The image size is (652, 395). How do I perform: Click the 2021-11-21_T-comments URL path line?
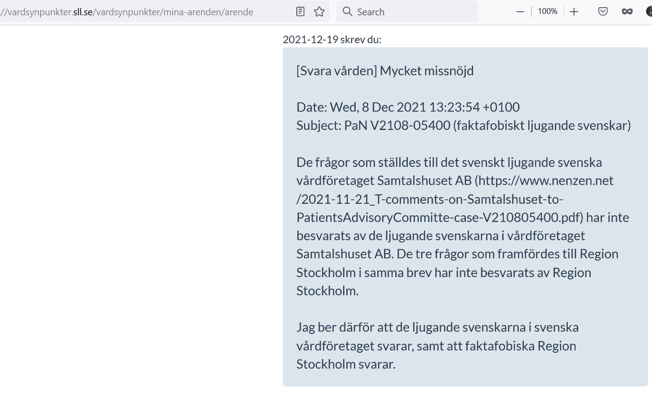430,199
